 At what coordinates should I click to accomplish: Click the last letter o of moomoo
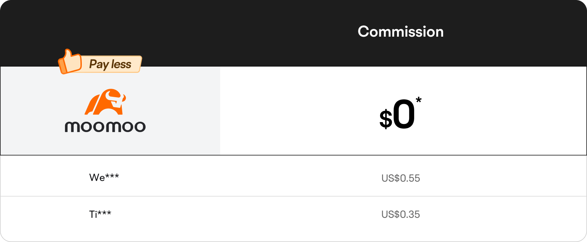(139, 127)
